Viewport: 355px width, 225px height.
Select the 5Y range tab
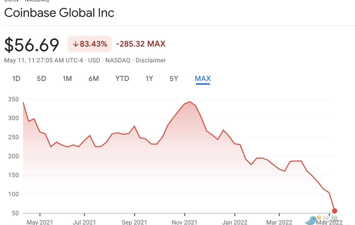pyautogui.click(x=174, y=79)
